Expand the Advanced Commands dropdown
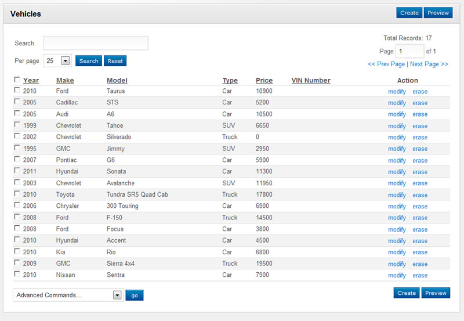The height and width of the screenshot is (321, 464). [x=117, y=295]
